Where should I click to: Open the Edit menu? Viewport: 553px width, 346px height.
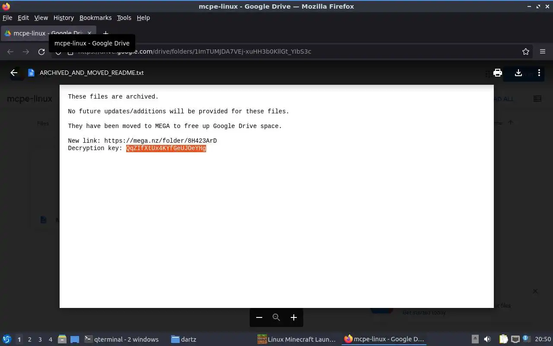point(23,18)
